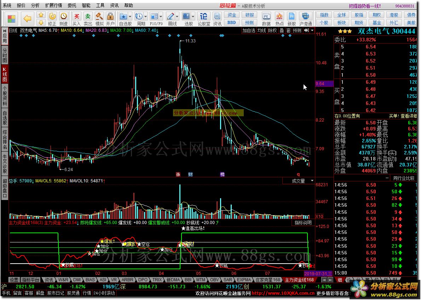Screen dimensions: 421x300
Task: Open the F10/F9 info icon
Action: [154, 16]
